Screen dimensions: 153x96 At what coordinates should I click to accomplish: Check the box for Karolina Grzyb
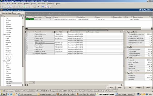(x=27, y=45)
